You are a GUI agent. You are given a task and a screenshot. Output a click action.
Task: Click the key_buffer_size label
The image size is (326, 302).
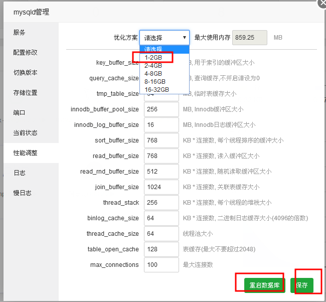coord(117,63)
